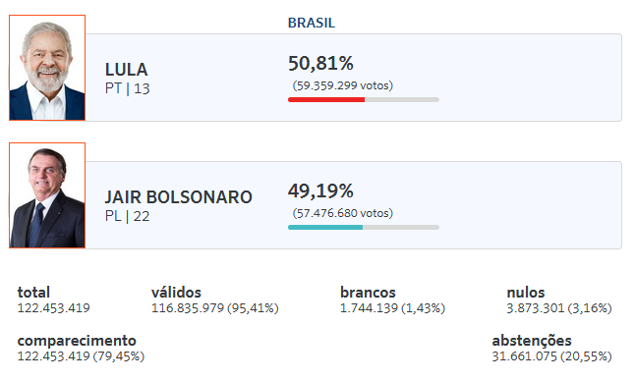
Task: Click the comparecimento turnout statistic
Action: coord(81,349)
